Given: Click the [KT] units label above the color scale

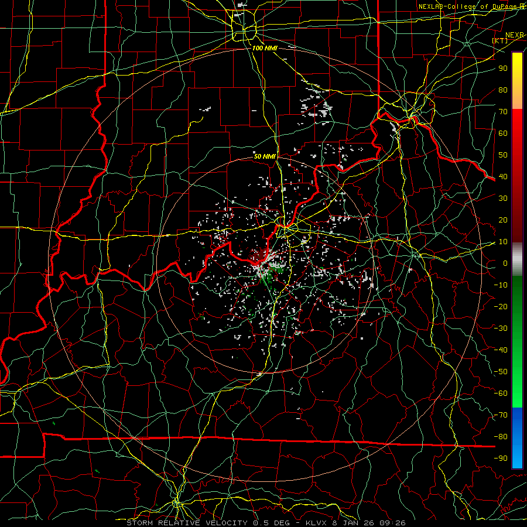Looking at the screenshot, I should pos(500,40).
